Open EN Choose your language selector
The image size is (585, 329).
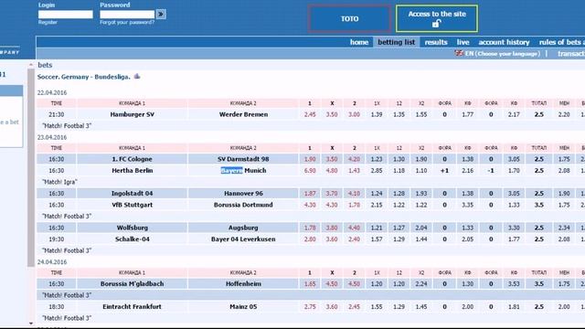[502, 53]
